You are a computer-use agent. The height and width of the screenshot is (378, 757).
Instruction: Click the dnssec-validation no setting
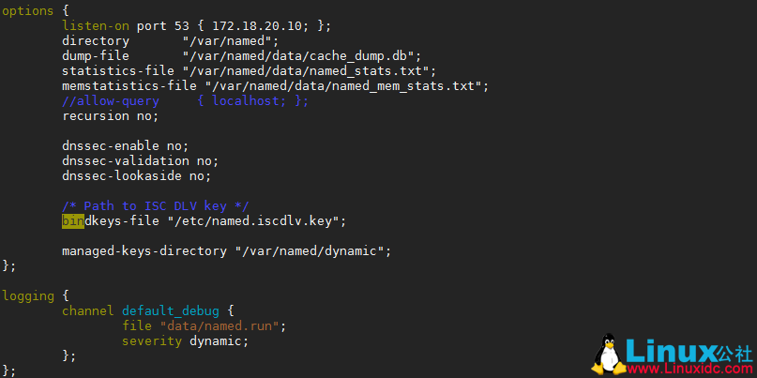coord(140,161)
